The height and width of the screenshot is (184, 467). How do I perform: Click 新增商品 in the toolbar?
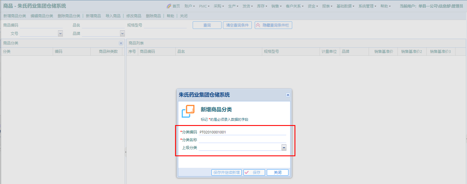(93, 16)
